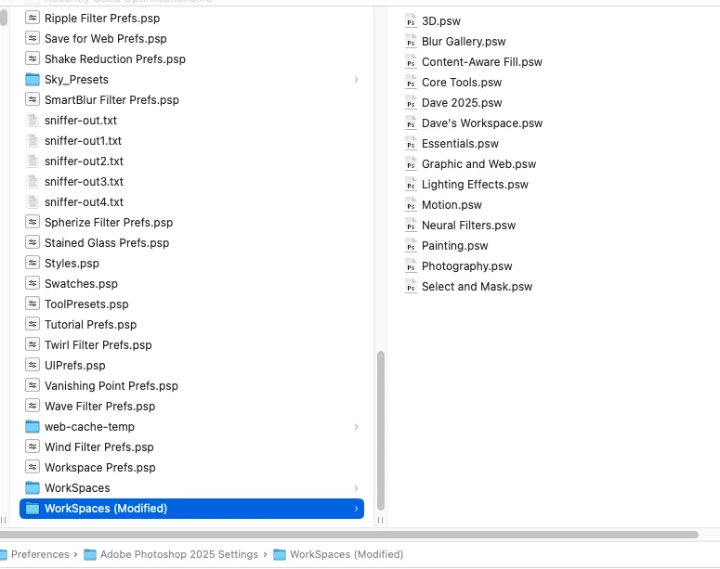This screenshot has height=569, width=720.
Task: Click the column resize handle beside WorkSpaces (Modified)
Action: (x=380, y=521)
